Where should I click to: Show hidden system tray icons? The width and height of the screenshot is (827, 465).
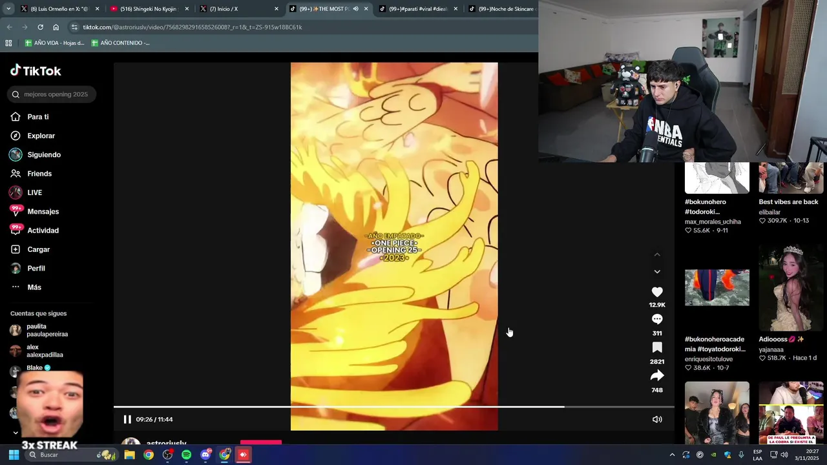click(672, 455)
